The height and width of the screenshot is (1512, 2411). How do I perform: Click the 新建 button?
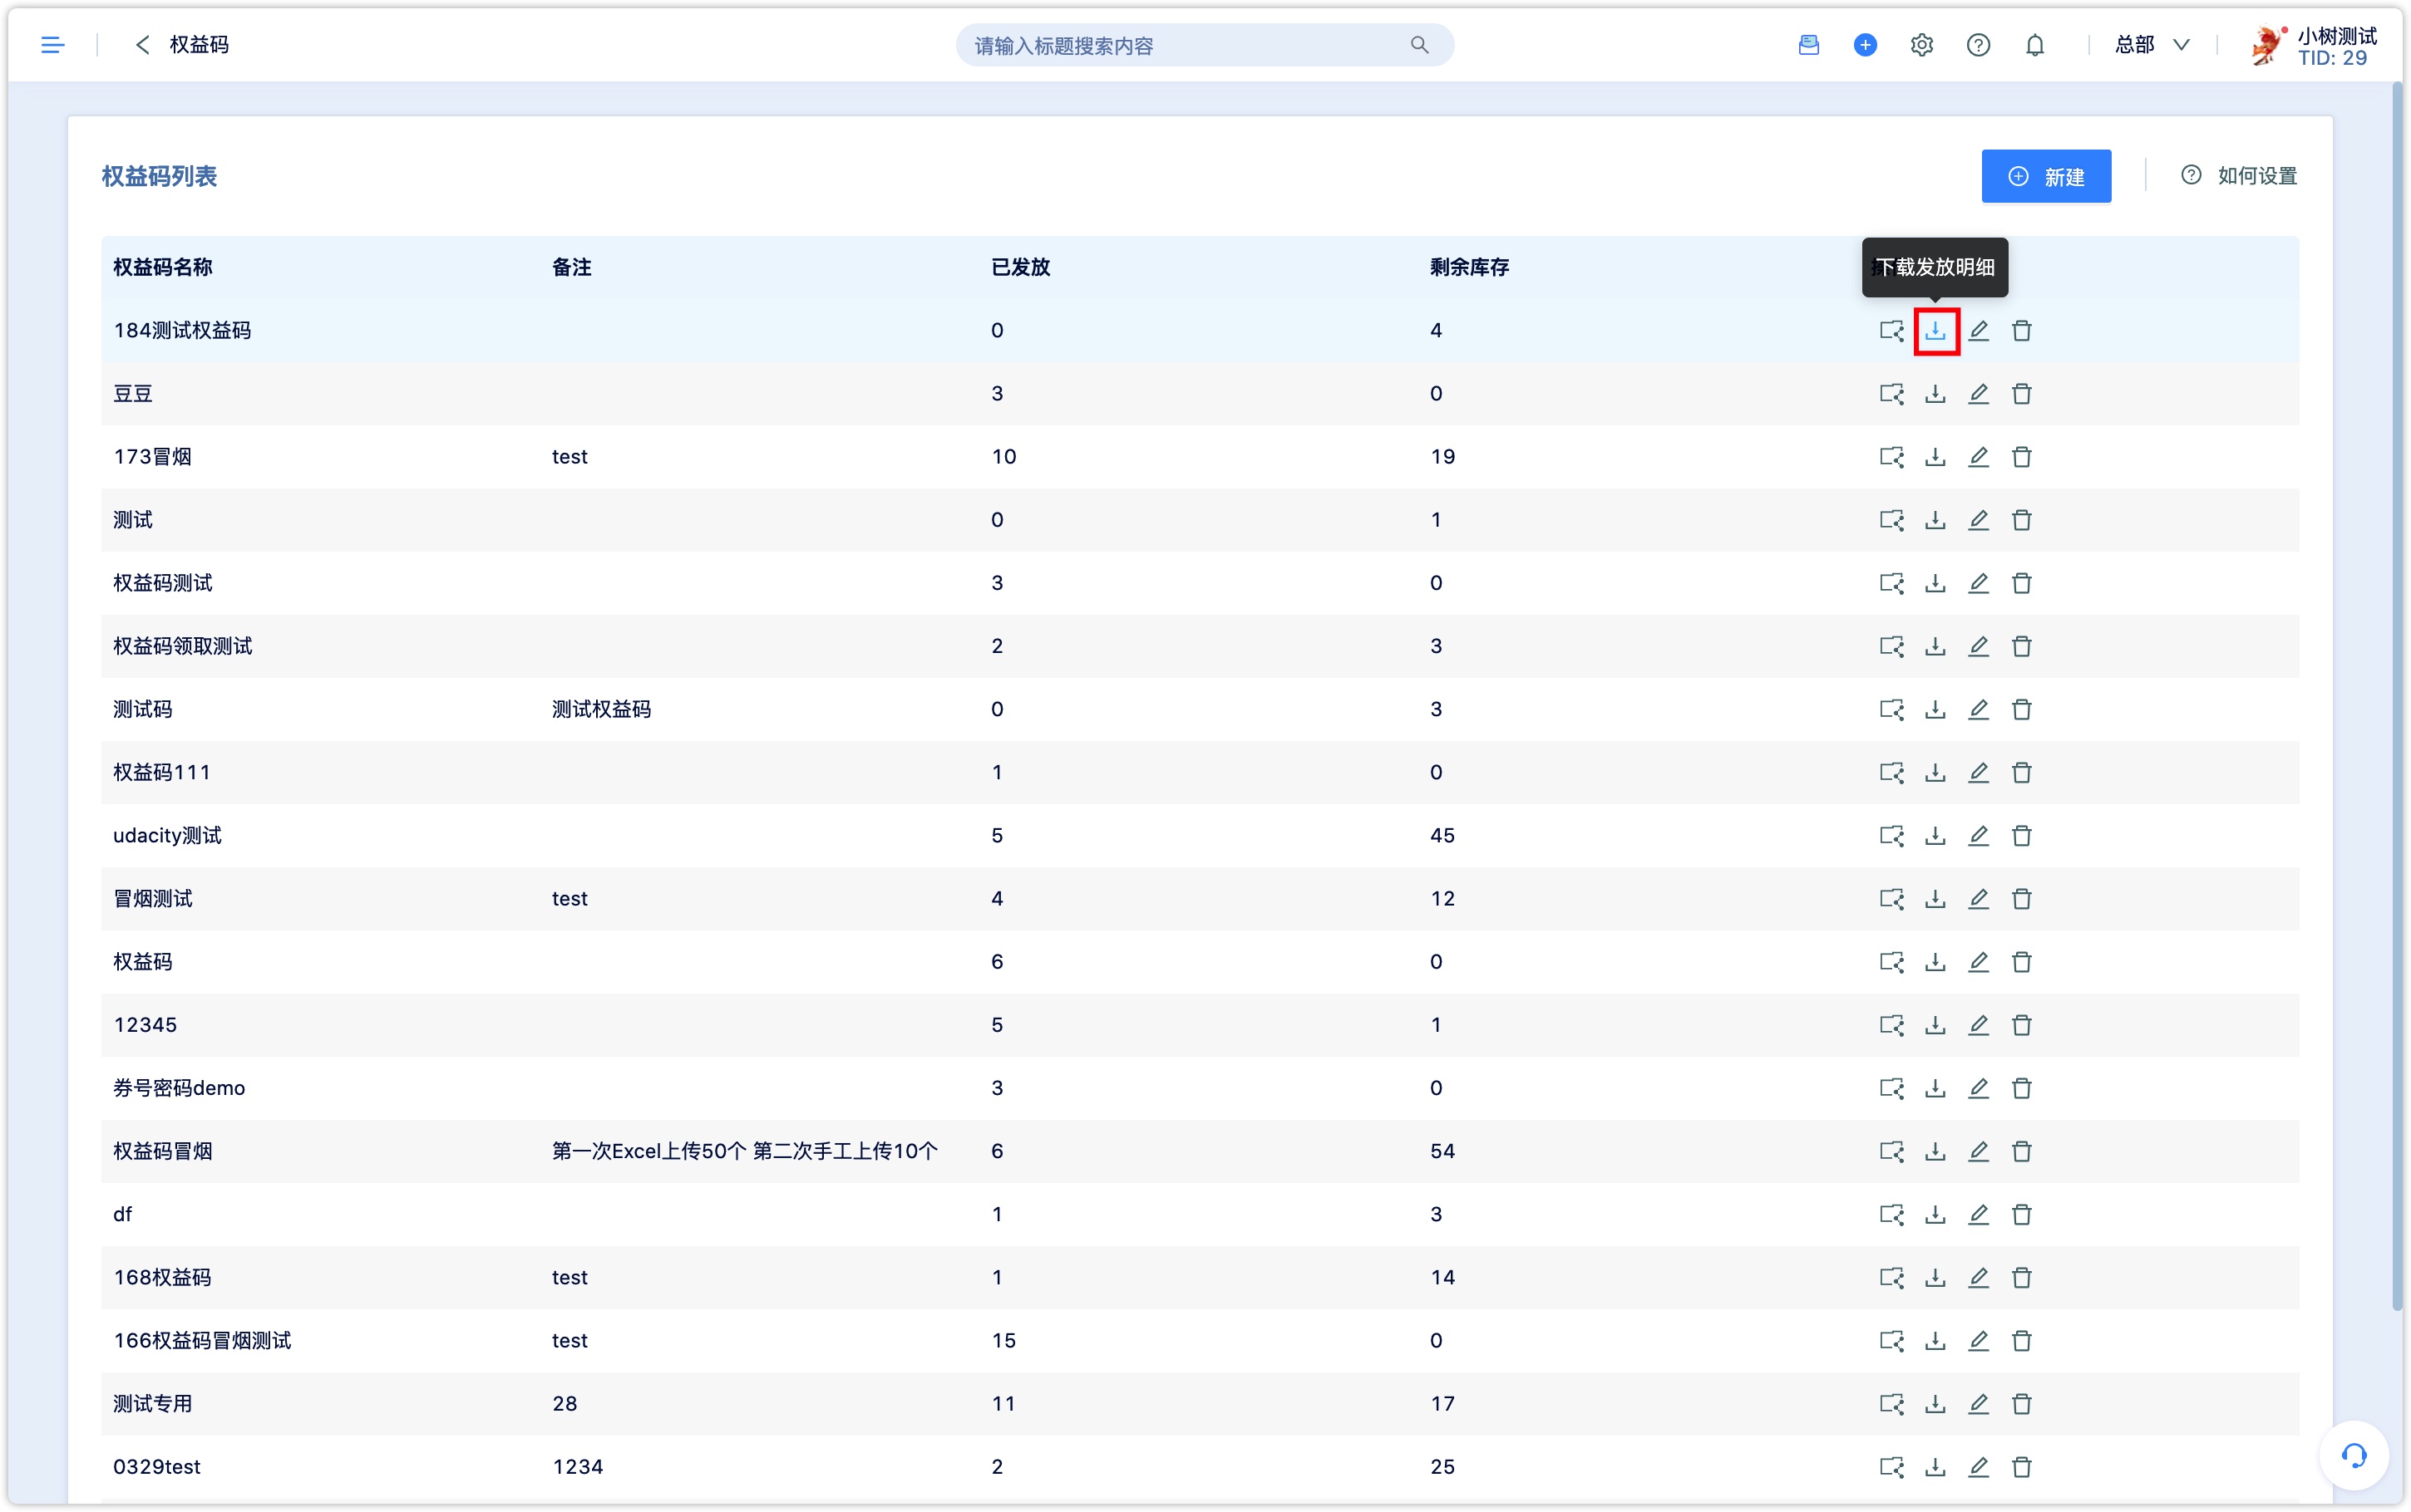[x=2046, y=176]
